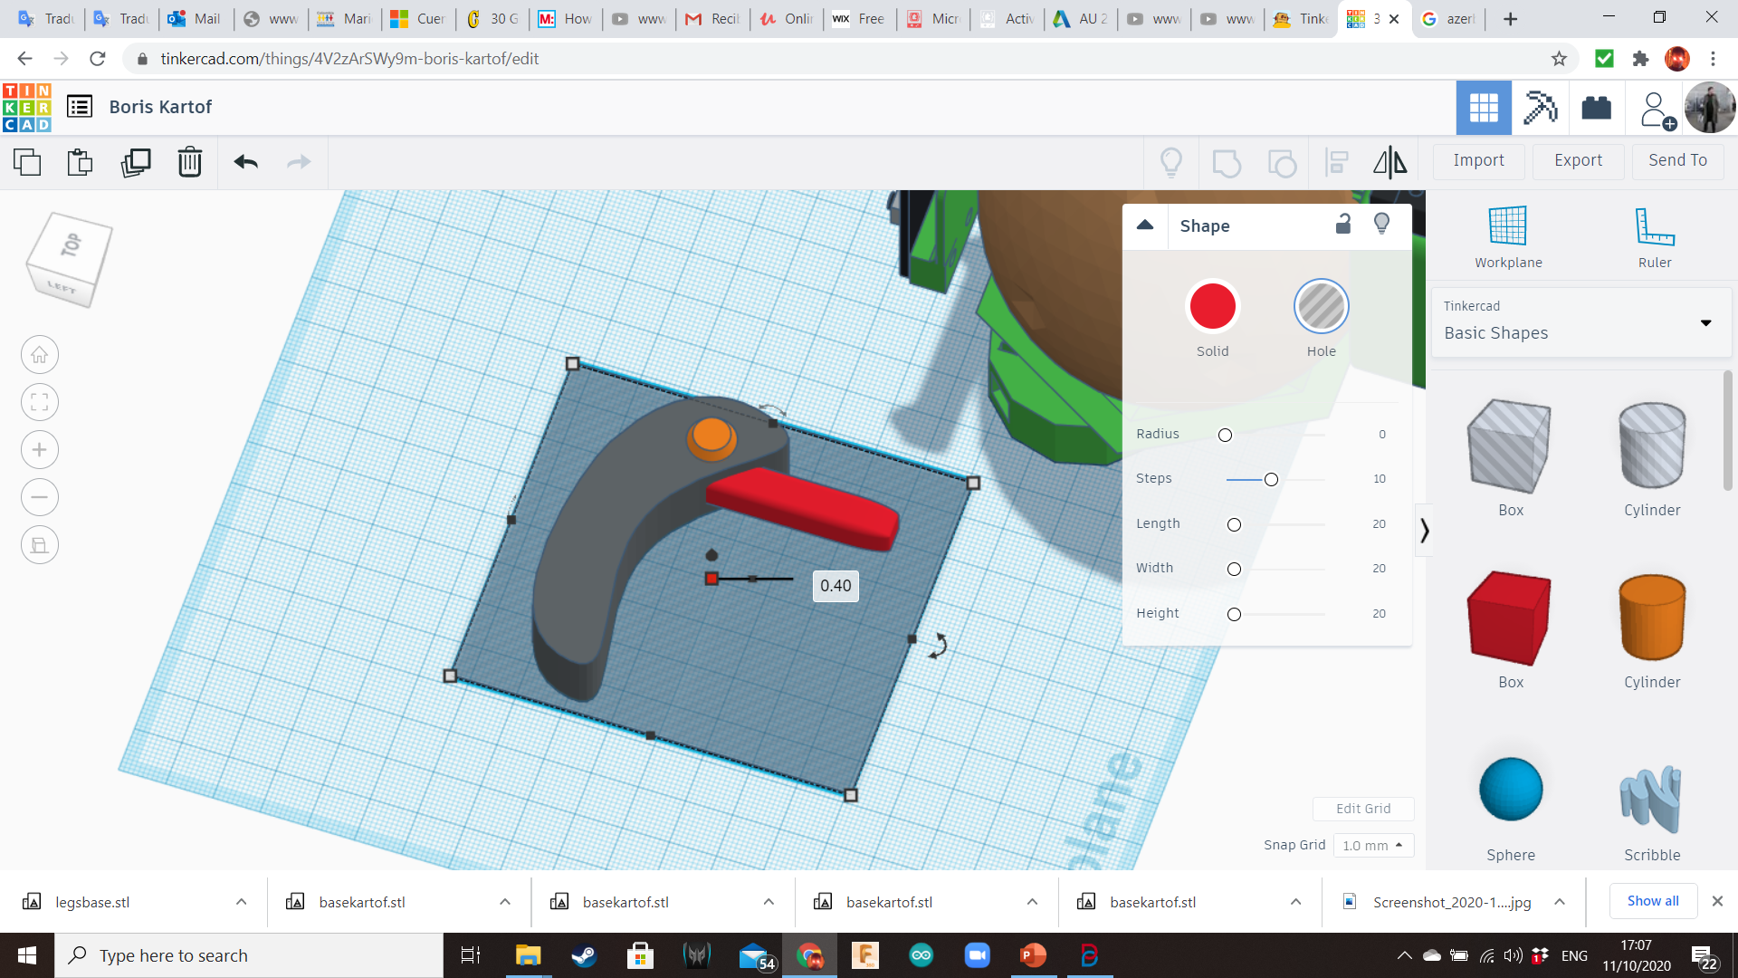The height and width of the screenshot is (978, 1738).
Task: Expand the Basic Shapes dropdown
Action: (1705, 322)
